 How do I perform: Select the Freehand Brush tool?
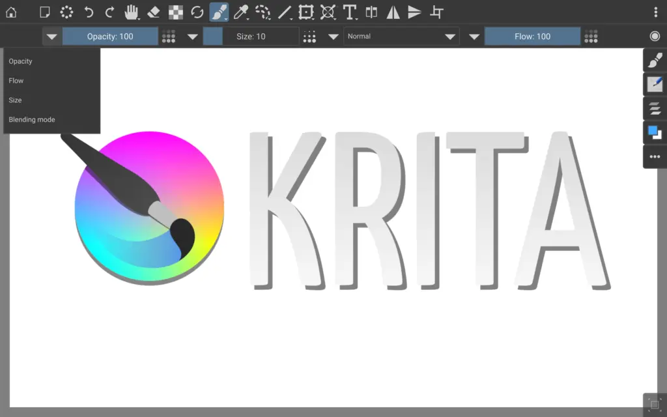tap(219, 12)
